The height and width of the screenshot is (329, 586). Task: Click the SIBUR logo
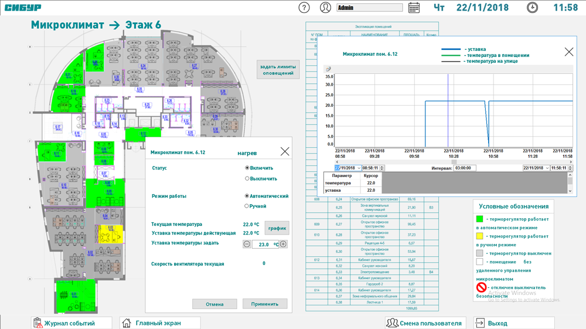(x=23, y=8)
